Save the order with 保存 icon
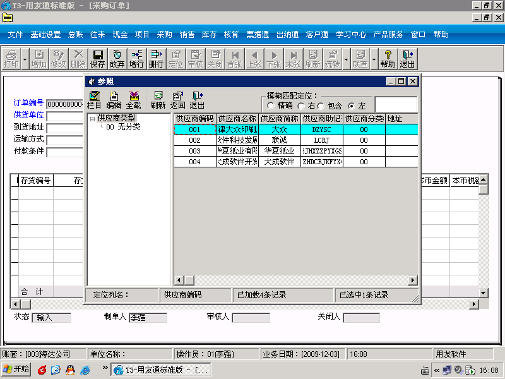Viewport: 505px width, 379px height. coord(98,59)
